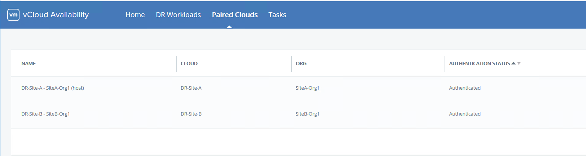Click the VMware vm logo icon

(x=13, y=15)
